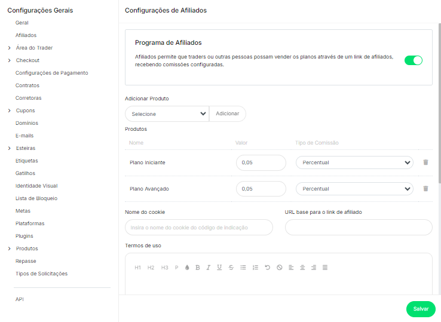Image resolution: width=441 pixels, height=322 pixels.
Task: Open commission type dropdown for Plano Iniciante
Action: (355, 162)
